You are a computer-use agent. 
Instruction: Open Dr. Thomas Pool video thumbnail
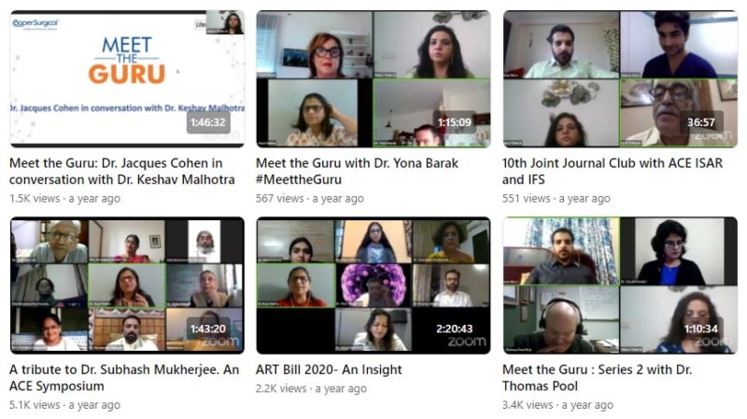[620, 286]
